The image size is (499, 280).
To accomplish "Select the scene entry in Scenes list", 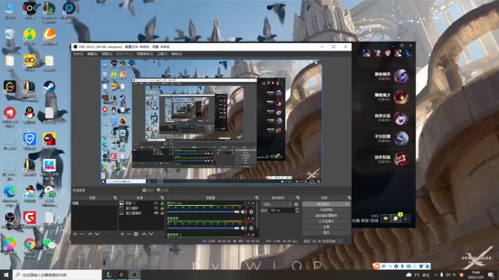I will point(95,203).
